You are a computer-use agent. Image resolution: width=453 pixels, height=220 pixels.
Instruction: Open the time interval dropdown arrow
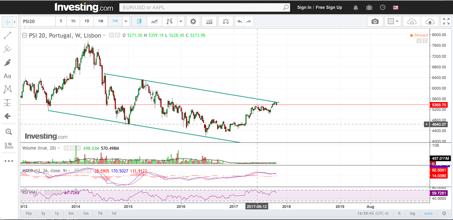126,21
